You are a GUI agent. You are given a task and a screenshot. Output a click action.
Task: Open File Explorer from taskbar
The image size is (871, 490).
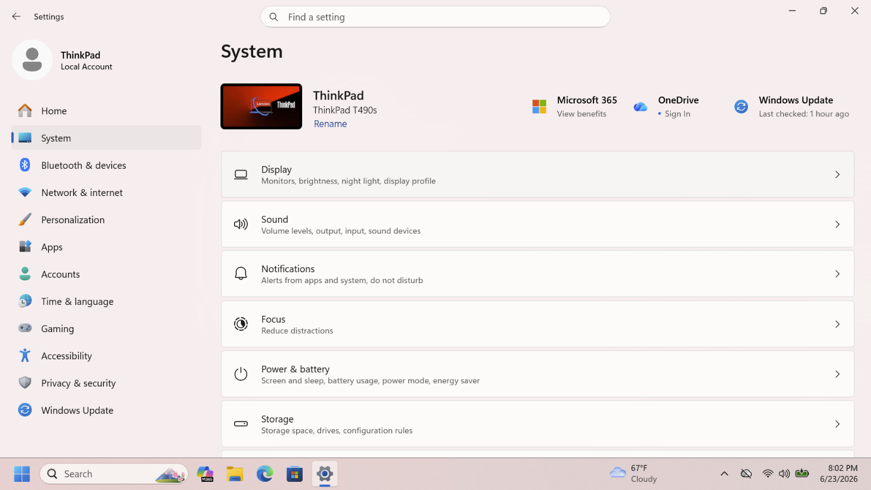click(235, 474)
